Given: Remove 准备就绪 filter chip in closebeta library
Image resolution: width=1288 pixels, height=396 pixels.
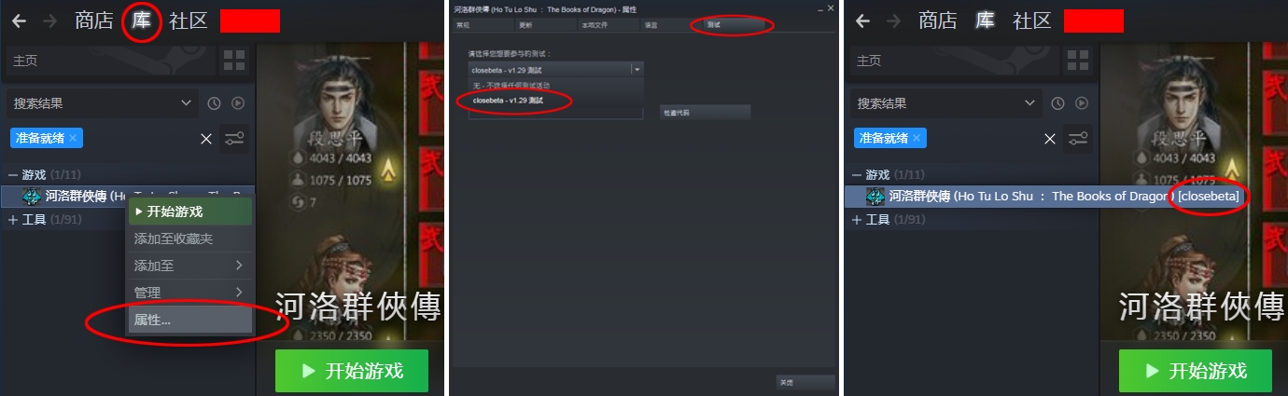Looking at the screenshot, I should click(x=917, y=138).
